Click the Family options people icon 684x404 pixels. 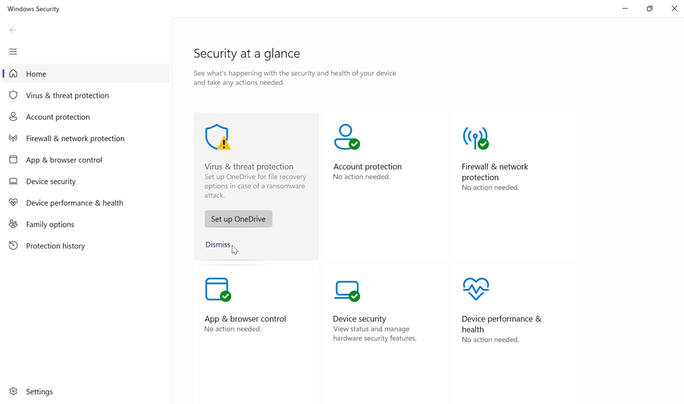(x=13, y=224)
